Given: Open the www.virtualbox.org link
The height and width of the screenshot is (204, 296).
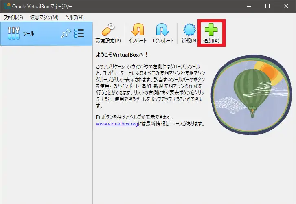Looking at the screenshot, I should tap(117, 124).
